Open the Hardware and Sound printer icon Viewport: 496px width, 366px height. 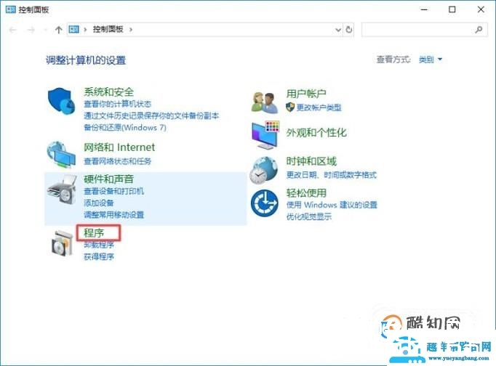tap(63, 190)
